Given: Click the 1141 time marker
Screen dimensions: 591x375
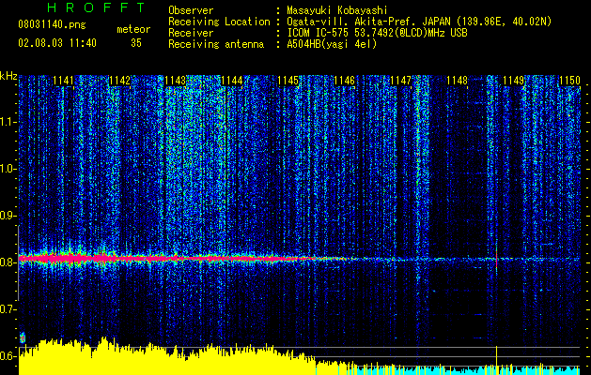Looking at the screenshot, I should pyautogui.click(x=63, y=81).
